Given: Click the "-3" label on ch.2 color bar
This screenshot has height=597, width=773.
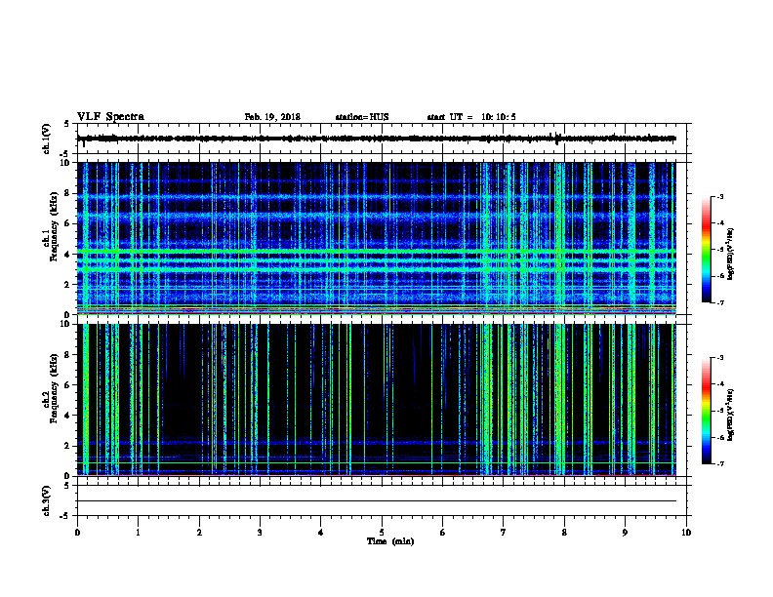Looking at the screenshot, I should click(719, 358).
